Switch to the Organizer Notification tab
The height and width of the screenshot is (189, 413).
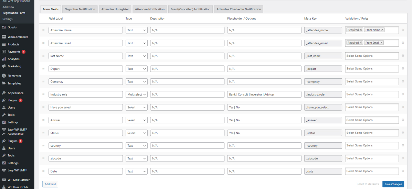(x=80, y=9)
